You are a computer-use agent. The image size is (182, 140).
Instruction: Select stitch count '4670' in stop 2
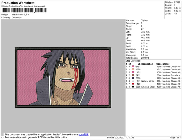point(138,69)
